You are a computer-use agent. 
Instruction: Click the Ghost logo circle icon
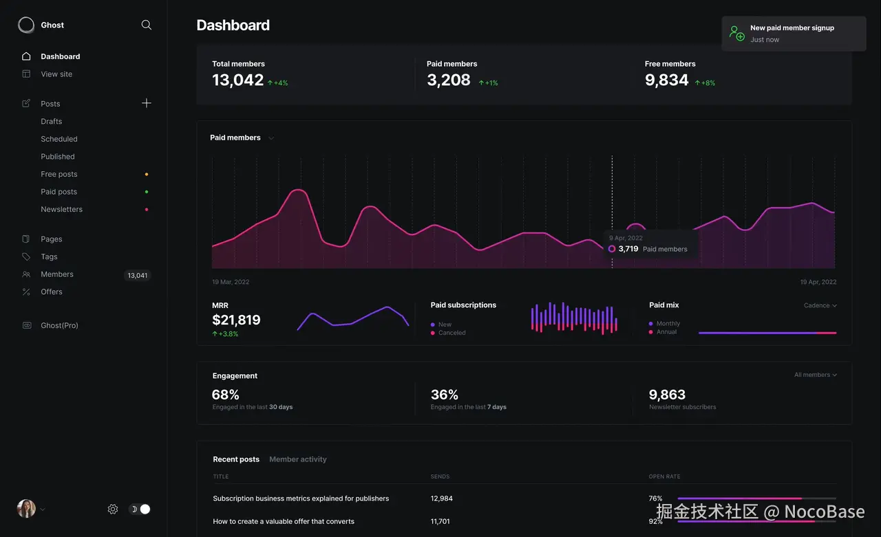coord(26,25)
